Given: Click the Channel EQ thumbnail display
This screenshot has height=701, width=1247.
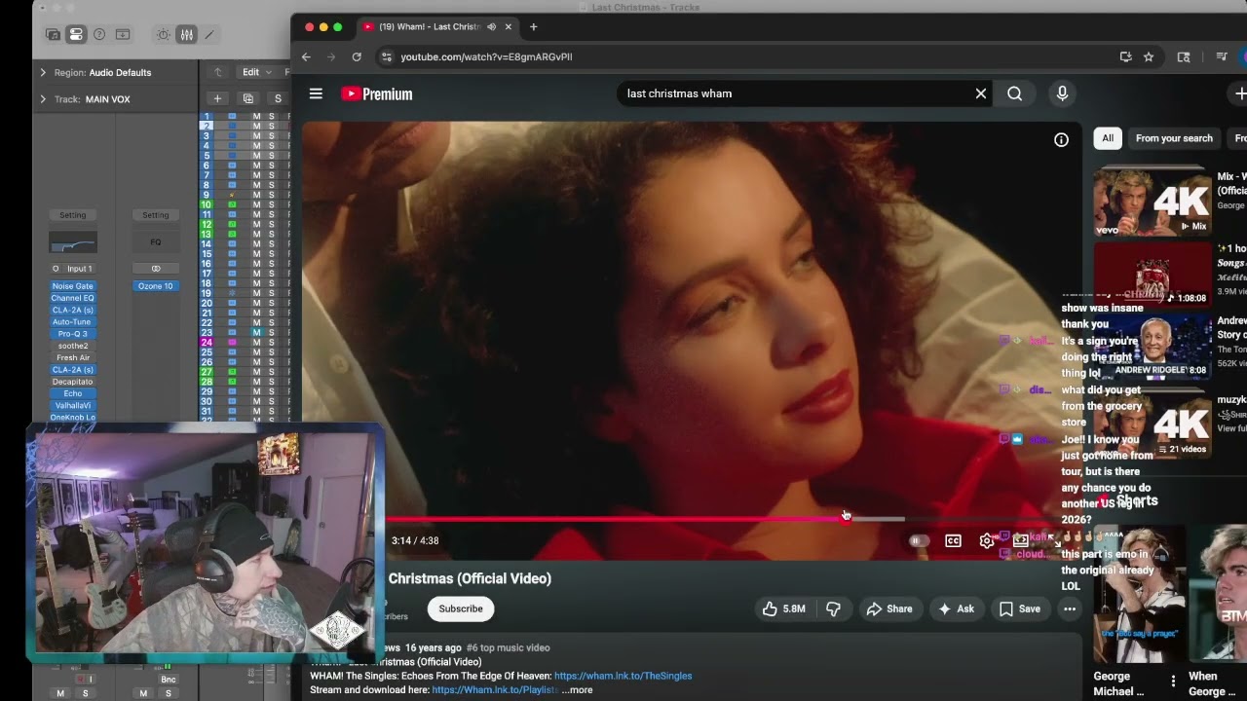Looking at the screenshot, I should click(x=73, y=241).
